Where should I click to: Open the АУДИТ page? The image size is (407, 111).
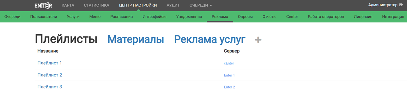(173, 5)
